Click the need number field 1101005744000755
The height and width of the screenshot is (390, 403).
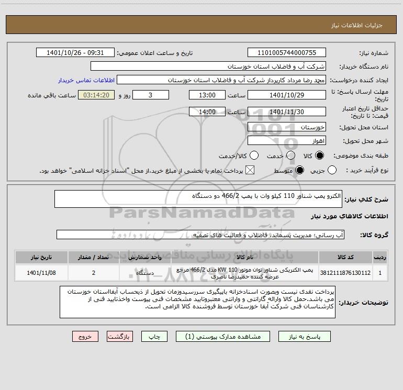click(x=287, y=53)
